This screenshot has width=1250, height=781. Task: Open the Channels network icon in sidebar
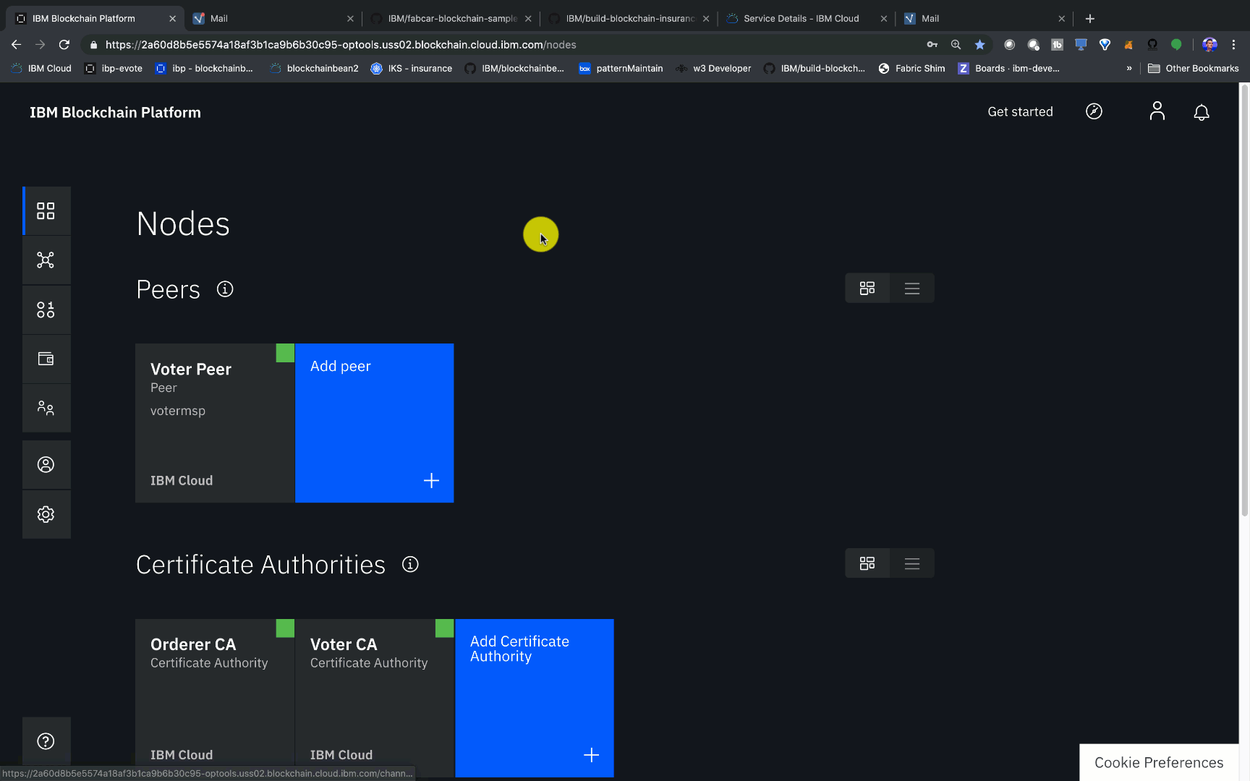[46, 260]
